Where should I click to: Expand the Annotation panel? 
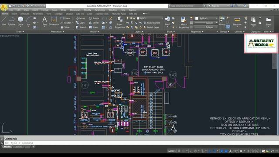pyautogui.click(x=57, y=31)
